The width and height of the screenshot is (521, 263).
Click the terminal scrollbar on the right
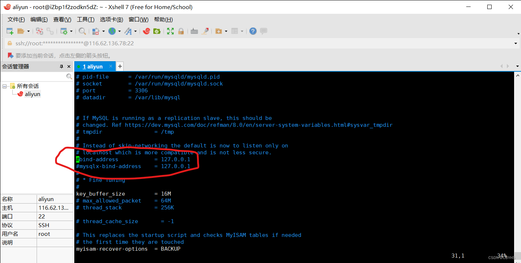click(x=518, y=145)
